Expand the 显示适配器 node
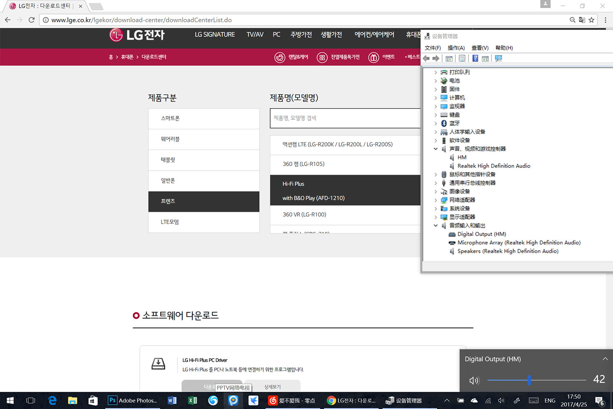The width and height of the screenshot is (613, 409). pos(436,217)
